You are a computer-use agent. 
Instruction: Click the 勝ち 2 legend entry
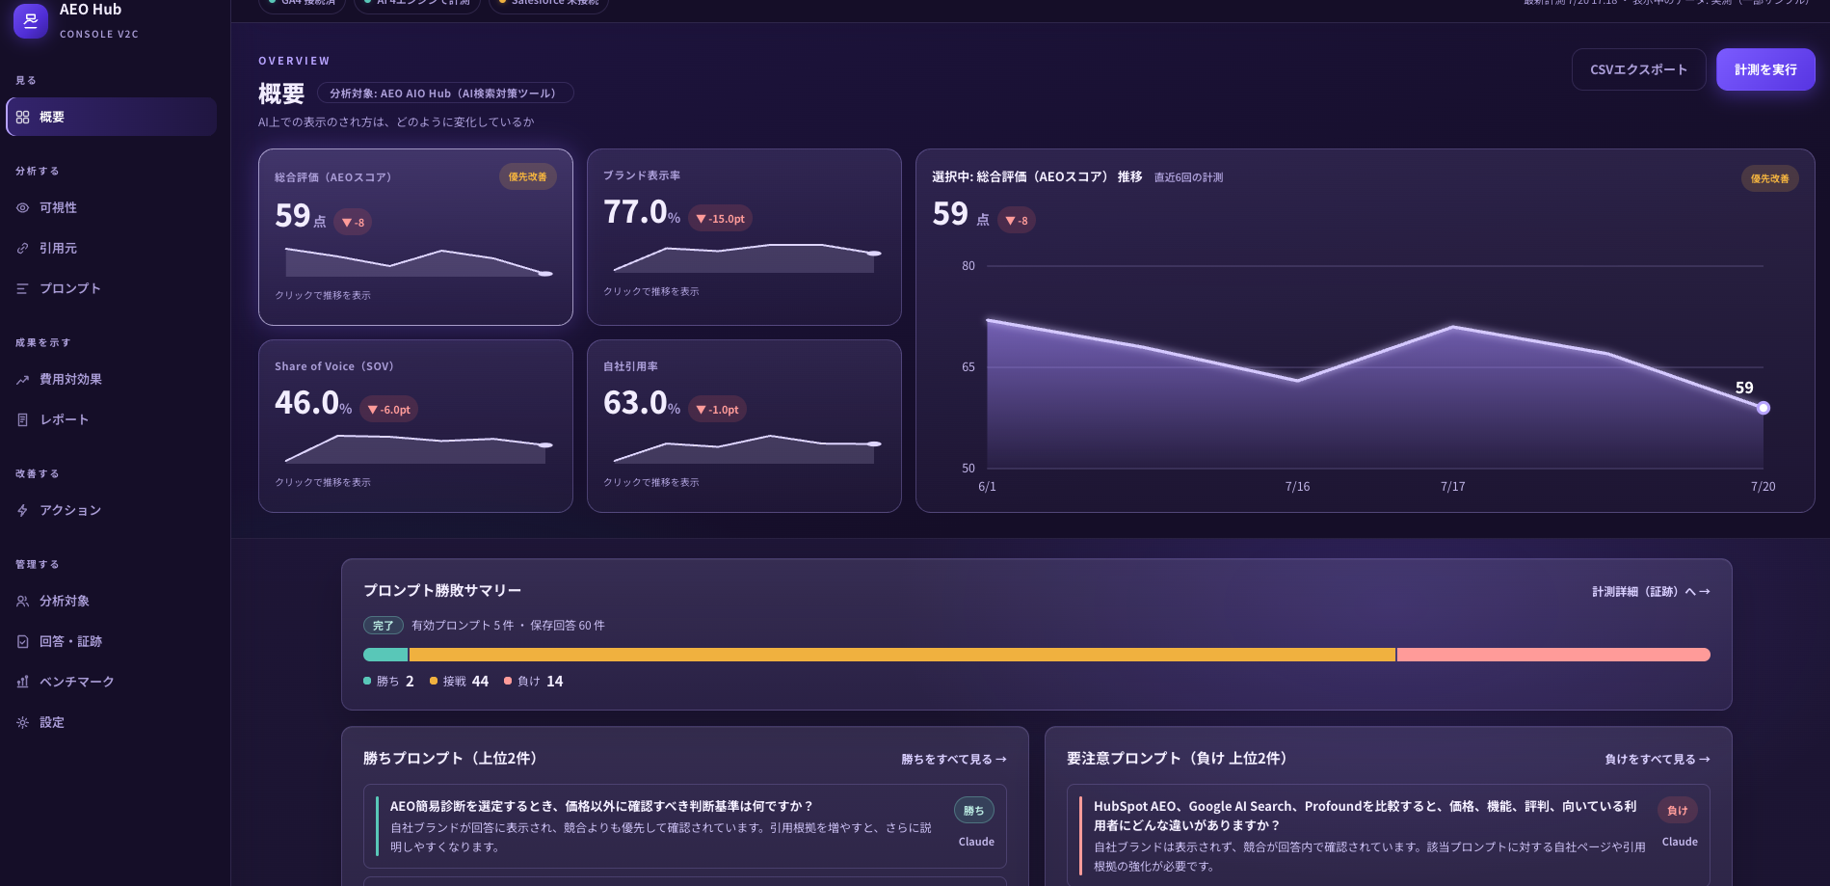point(388,682)
